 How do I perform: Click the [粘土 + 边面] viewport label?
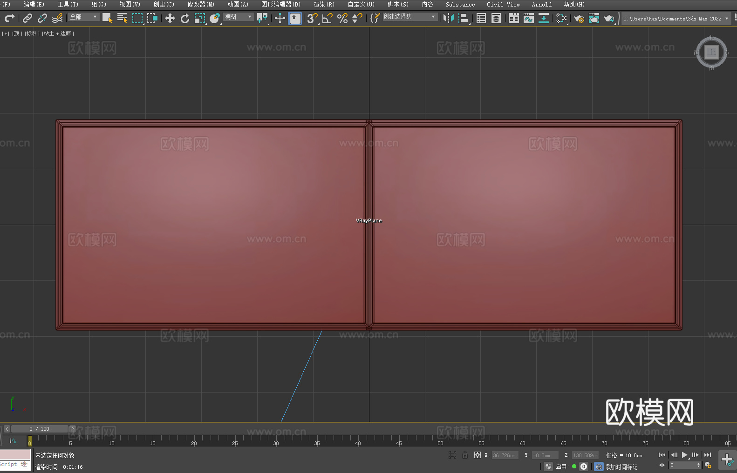58,33
